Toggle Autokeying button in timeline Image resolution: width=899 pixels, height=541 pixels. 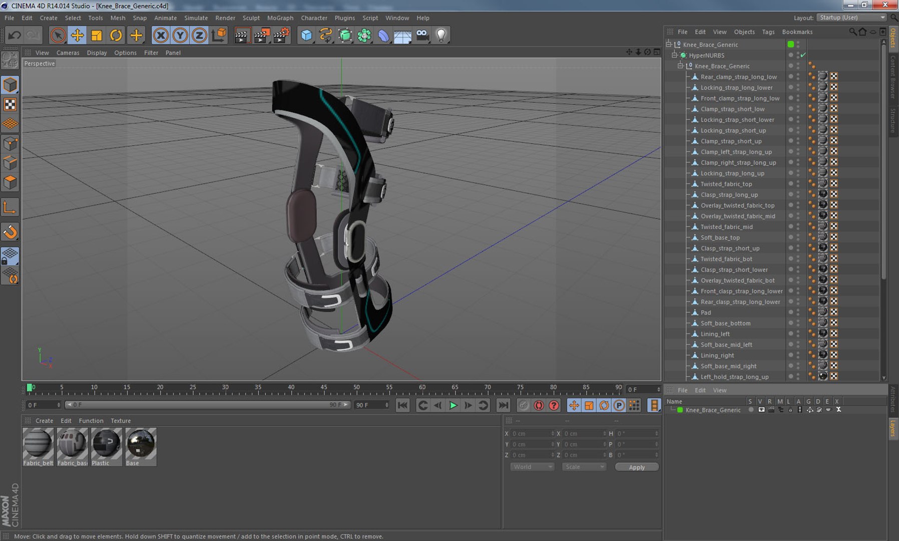539,405
